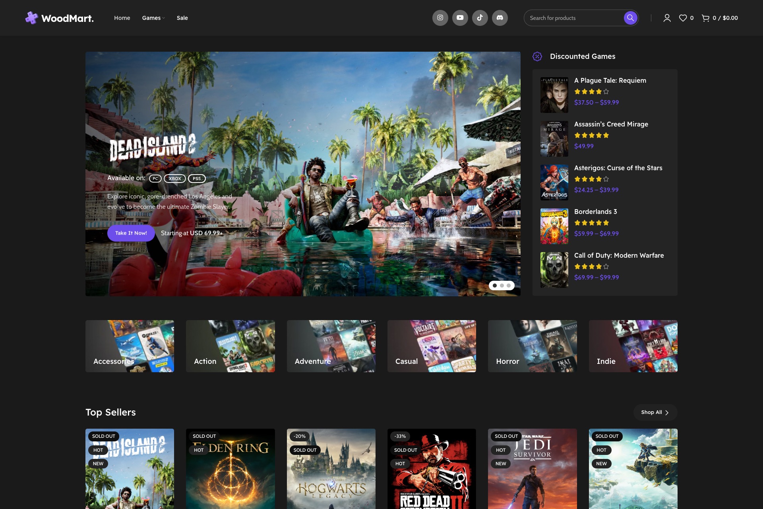
Task: Expand the Games dropdown menu
Action: point(153,18)
